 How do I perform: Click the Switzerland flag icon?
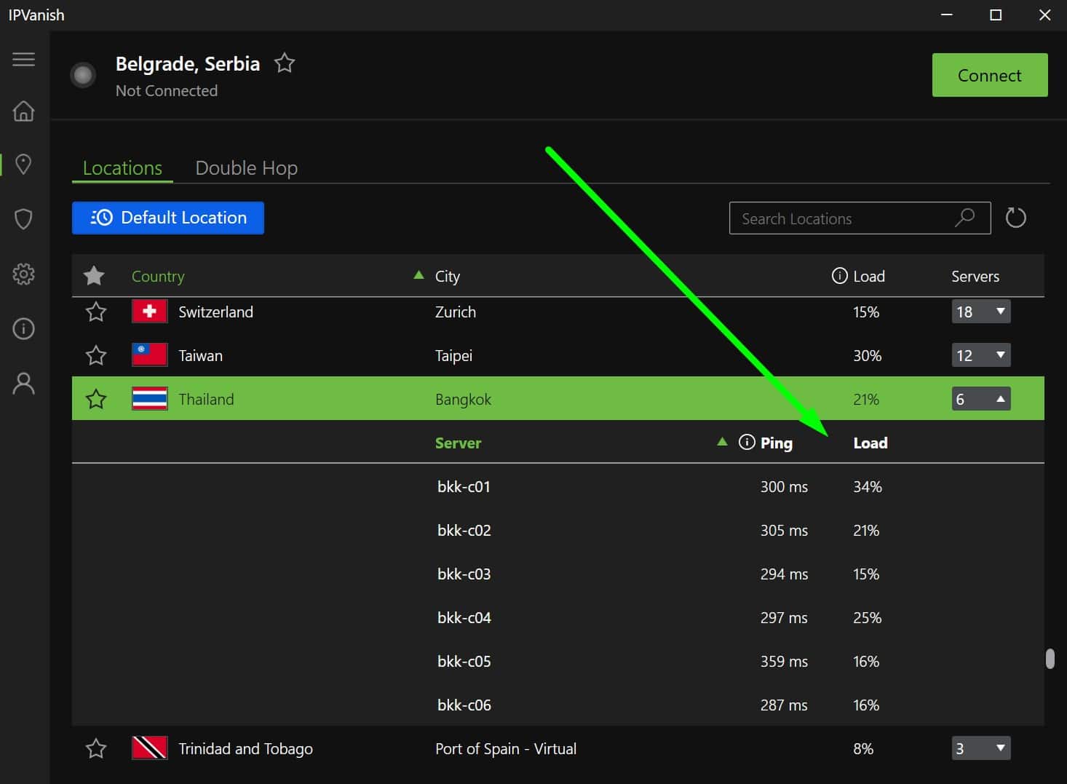[x=150, y=312]
